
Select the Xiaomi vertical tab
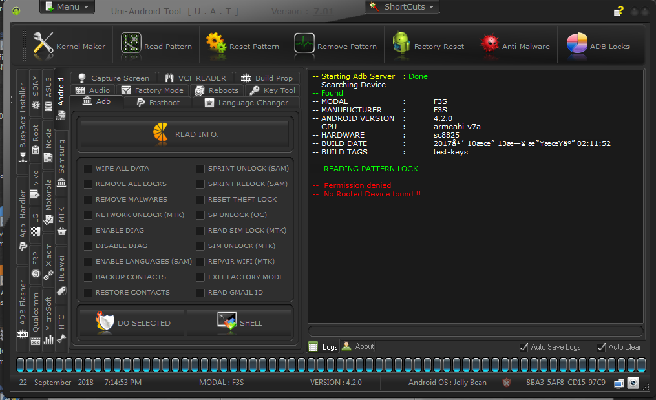(x=48, y=259)
